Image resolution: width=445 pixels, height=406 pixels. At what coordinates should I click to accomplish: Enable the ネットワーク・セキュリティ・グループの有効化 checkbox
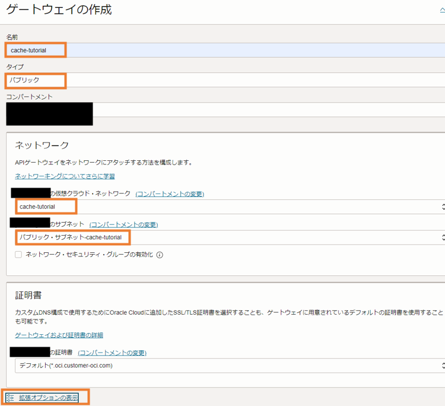pyautogui.click(x=18, y=255)
